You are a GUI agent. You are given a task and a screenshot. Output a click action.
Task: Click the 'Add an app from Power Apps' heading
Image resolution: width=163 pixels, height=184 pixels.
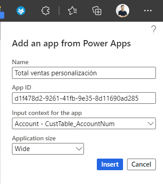[x=72, y=44]
